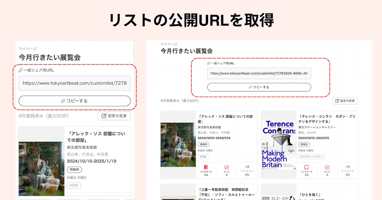Open the アレック・ソス title in the mobile card
Viewport: 382px width, 200px height.
[x=96, y=137]
